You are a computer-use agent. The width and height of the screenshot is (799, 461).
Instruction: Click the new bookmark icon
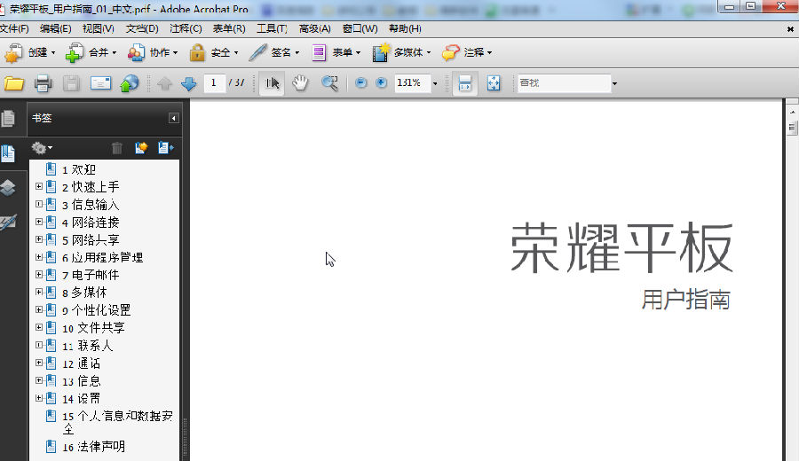point(140,148)
